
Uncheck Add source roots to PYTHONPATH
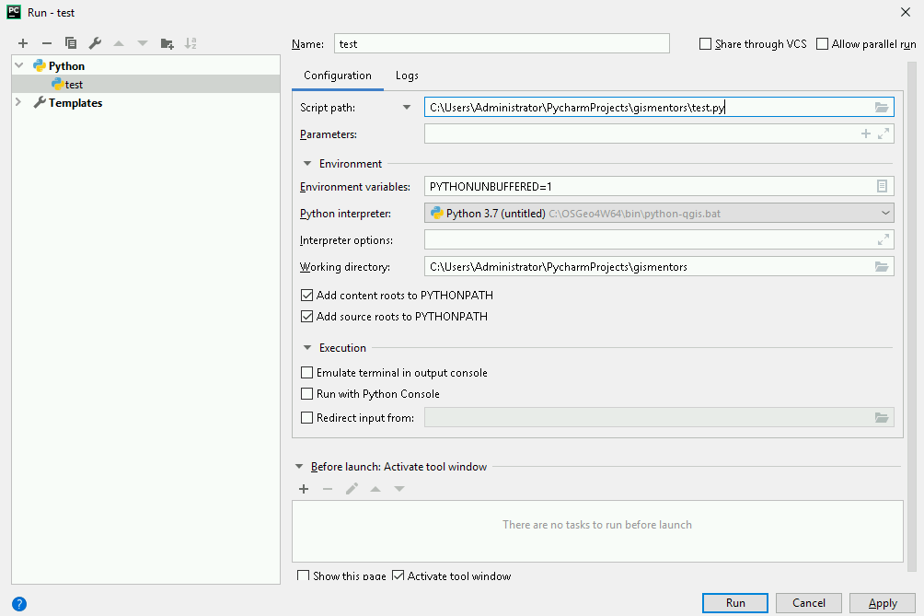pyautogui.click(x=306, y=316)
